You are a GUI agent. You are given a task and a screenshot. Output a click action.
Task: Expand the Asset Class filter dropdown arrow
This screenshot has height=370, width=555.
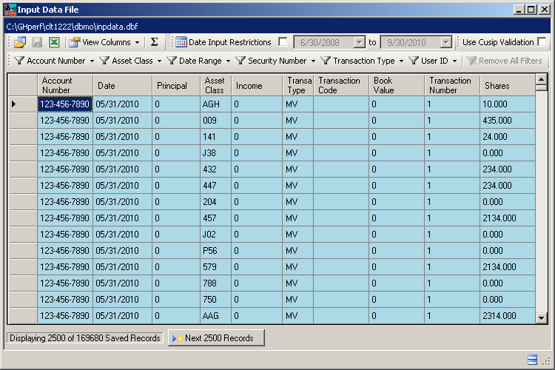[158, 61]
